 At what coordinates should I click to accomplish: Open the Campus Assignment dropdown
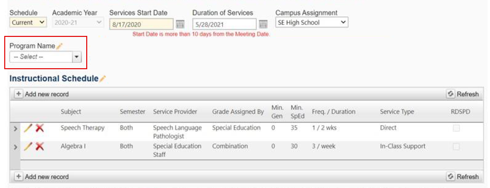(x=311, y=22)
